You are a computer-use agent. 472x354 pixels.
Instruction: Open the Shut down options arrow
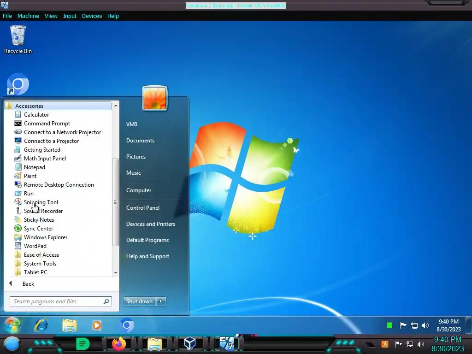point(161,301)
